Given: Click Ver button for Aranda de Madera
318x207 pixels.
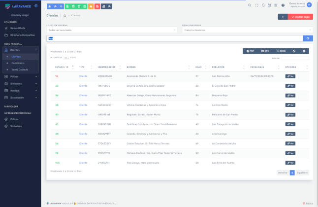Looking at the screenshot, I should coord(290,76).
